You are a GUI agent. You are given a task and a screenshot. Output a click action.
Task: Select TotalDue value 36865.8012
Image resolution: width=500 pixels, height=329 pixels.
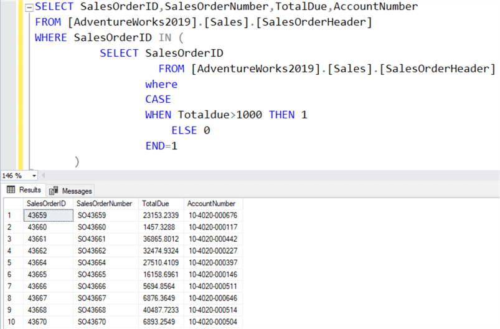coord(161,239)
